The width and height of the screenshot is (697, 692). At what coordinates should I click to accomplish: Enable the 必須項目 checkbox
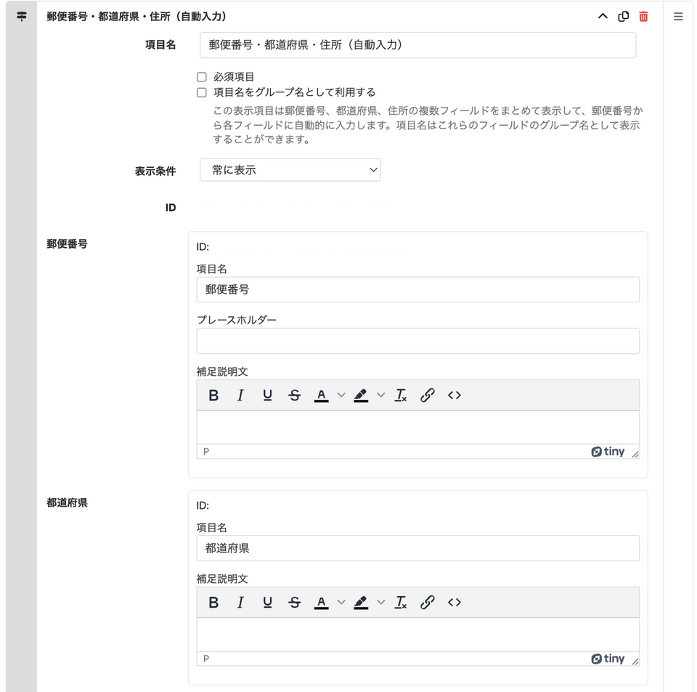(202, 77)
